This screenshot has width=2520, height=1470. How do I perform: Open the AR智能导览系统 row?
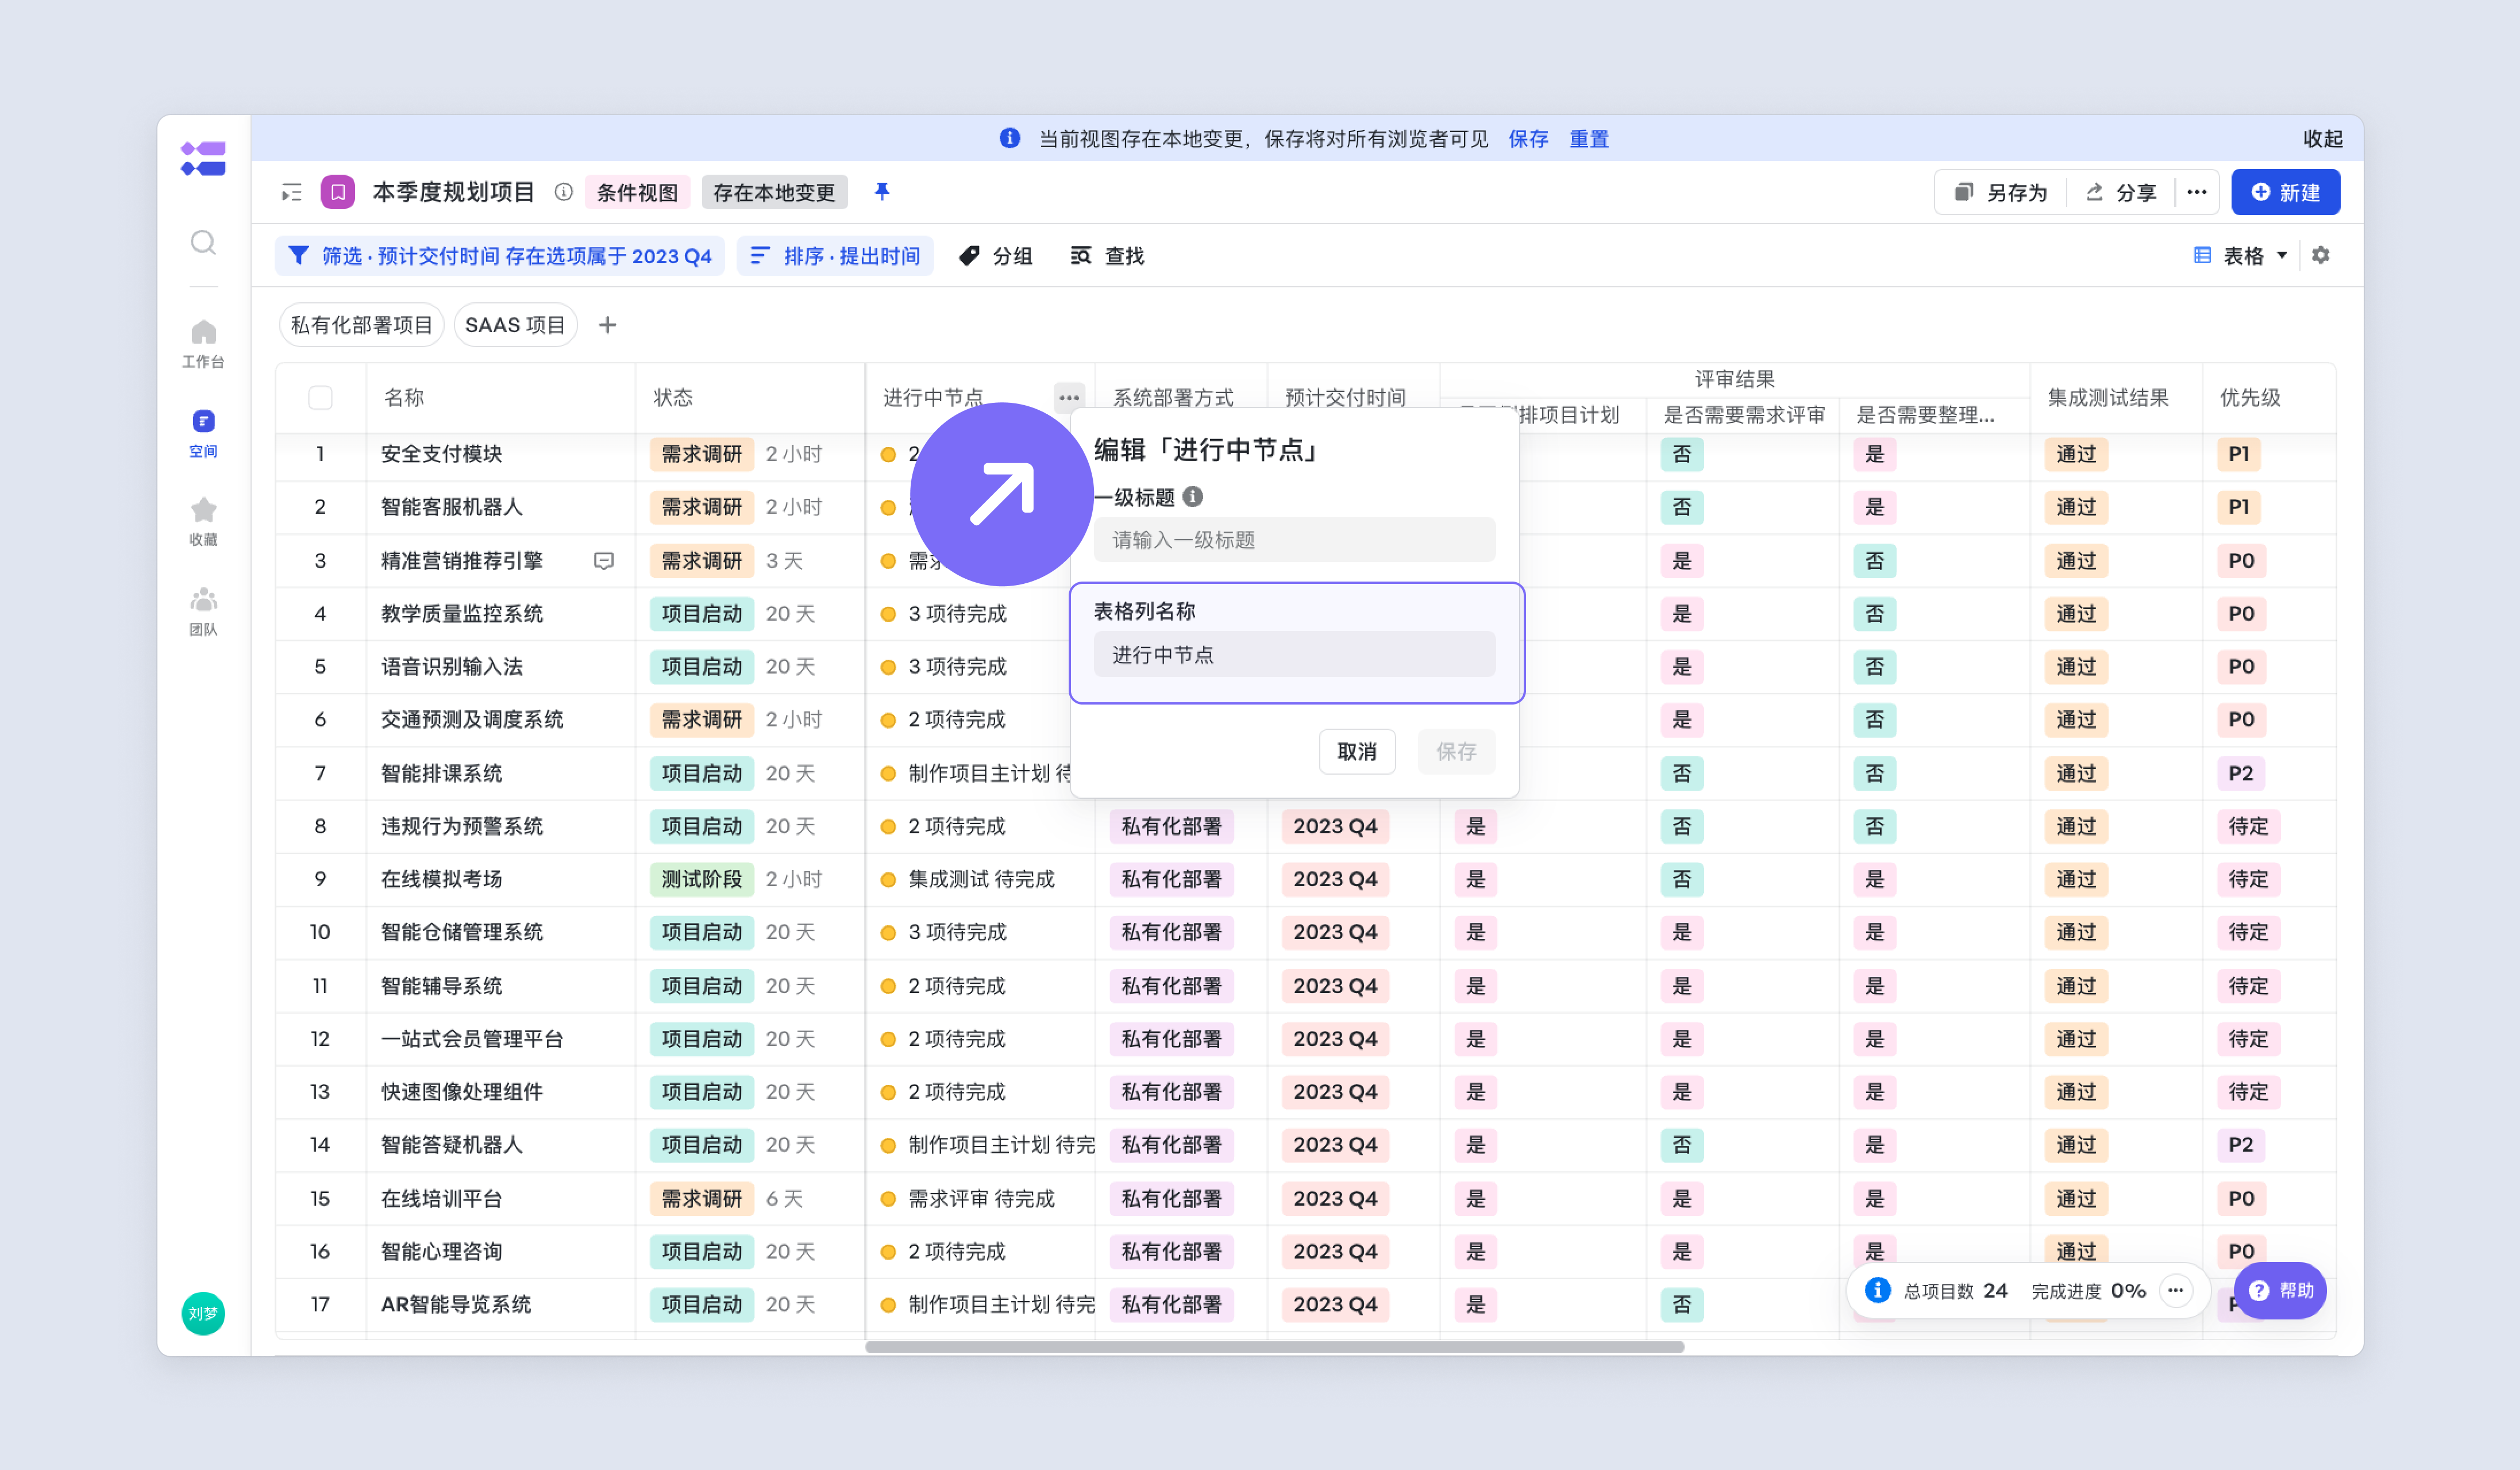456,1304
